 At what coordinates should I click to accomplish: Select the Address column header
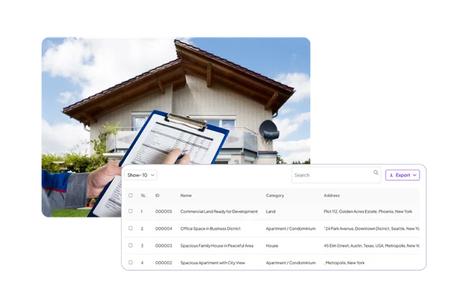(331, 195)
